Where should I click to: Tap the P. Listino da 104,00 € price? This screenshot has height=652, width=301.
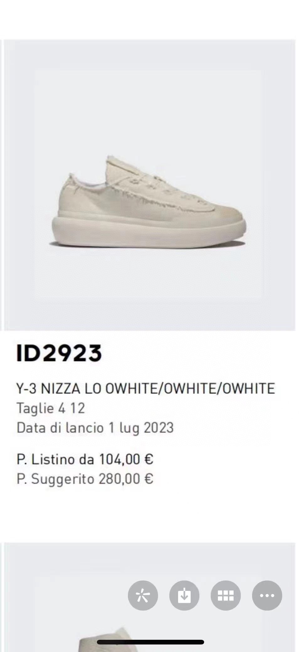pos(85,459)
